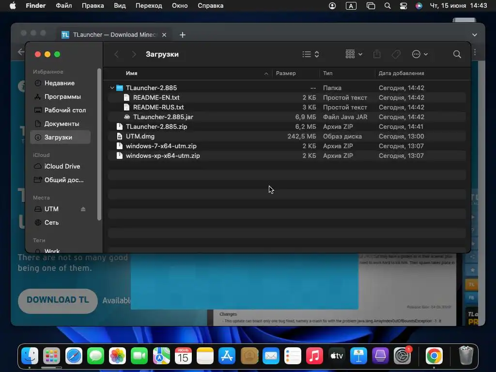Screen dimensions: 496x372
Task: Select TLauncher-2.885.jar file
Action: pyautogui.click(x=287, y=117)
